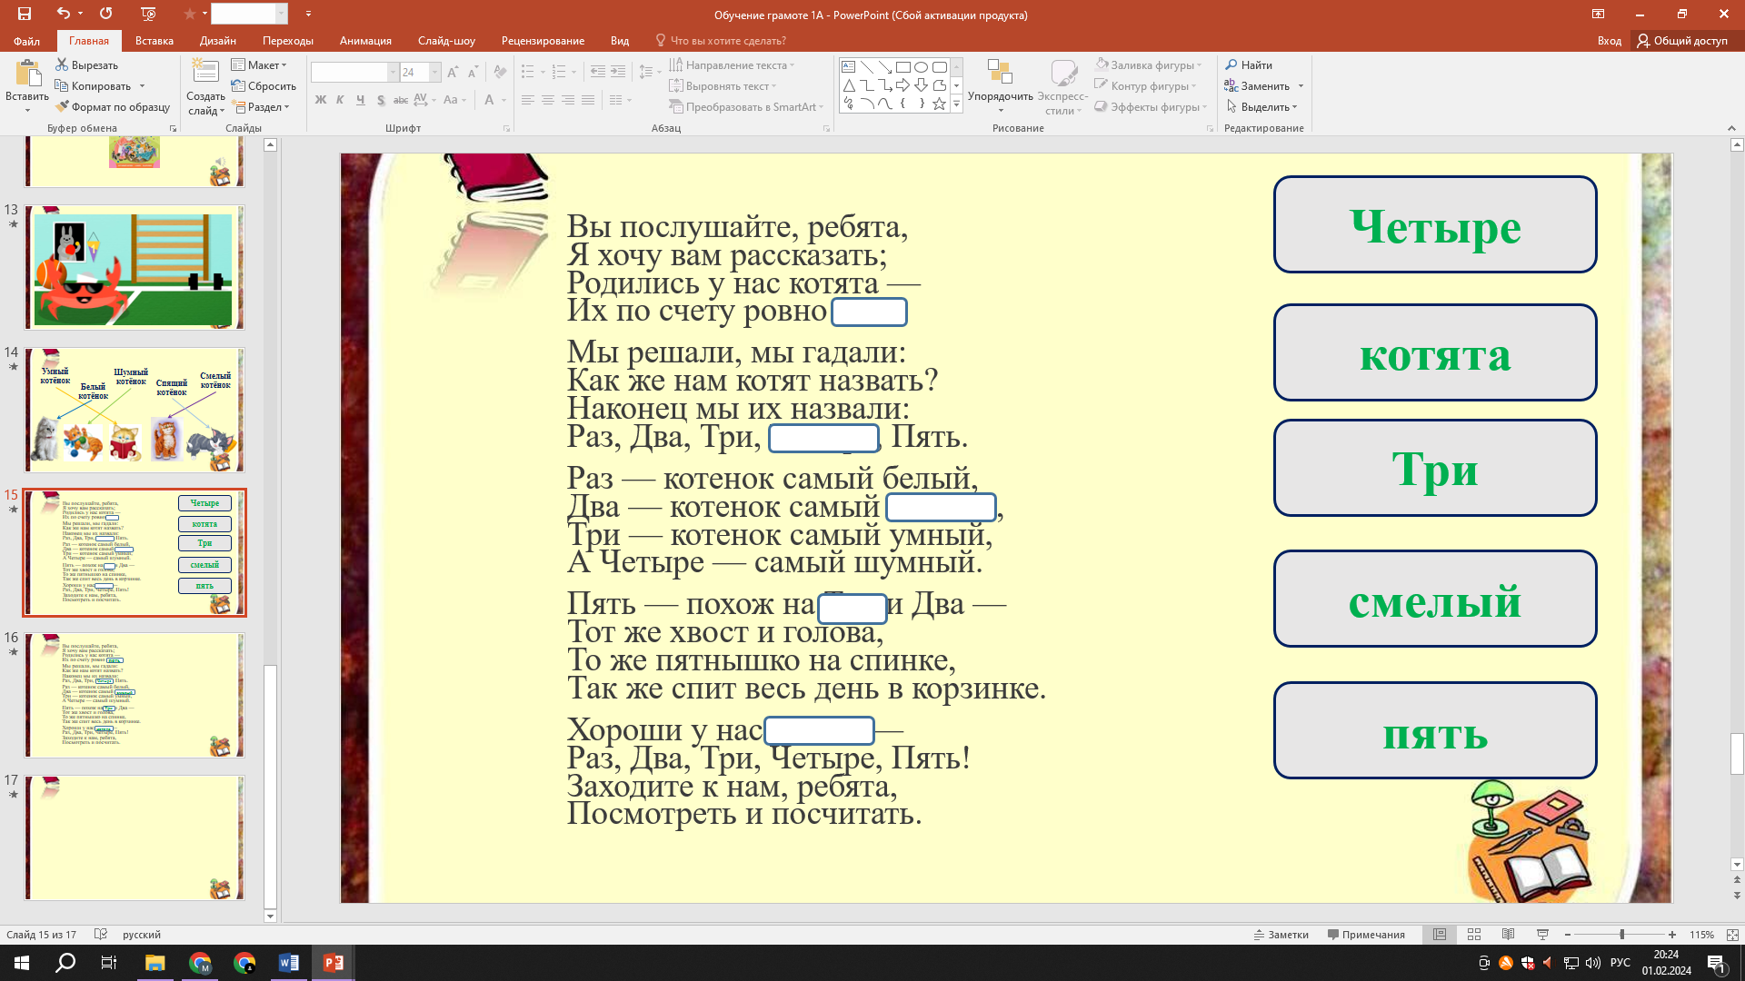Open Примечания comments button
Image resolution: width=1745 pixels, height=981 pixels.
click(1366, 935)
